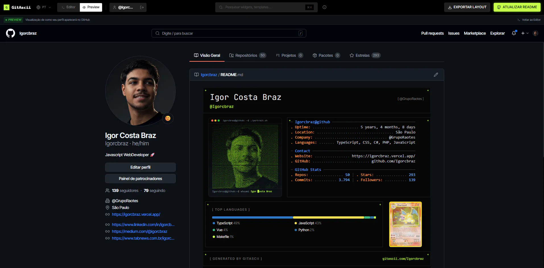
Task: Click the https://igorcbraz.vercel.app/ Website value
Action: 383,156
